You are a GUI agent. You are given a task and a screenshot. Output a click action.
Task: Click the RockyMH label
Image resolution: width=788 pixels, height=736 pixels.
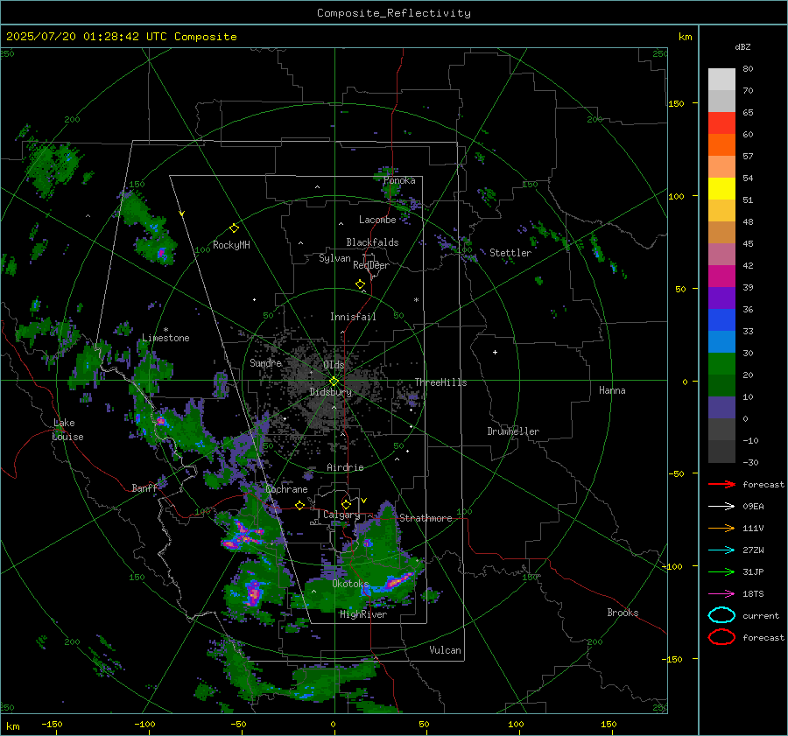(231, 245)
